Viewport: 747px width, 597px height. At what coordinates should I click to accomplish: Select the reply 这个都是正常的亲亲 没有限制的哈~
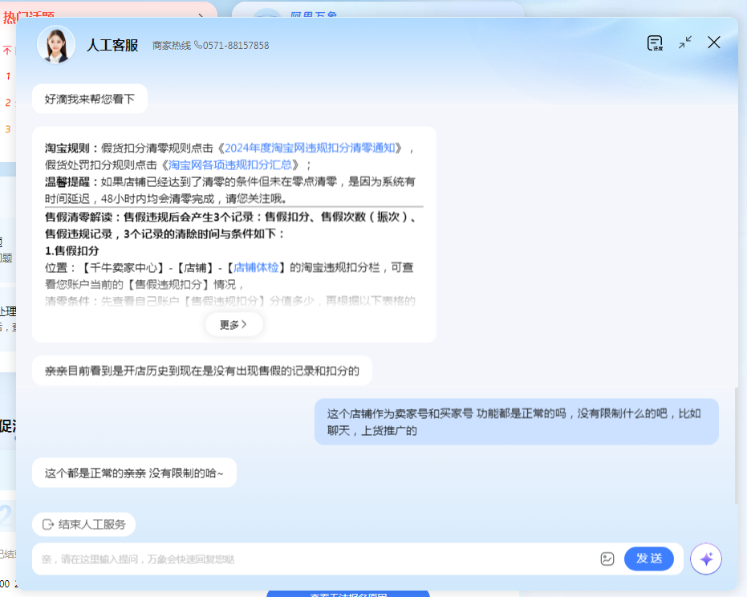coord(134,473)
